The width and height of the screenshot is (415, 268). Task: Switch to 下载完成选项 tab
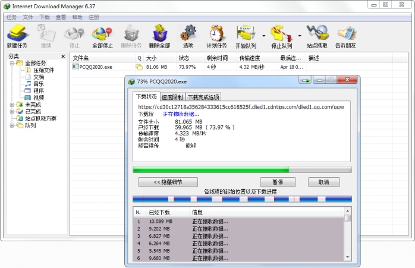pyautogui.click(x=203, y=97)
